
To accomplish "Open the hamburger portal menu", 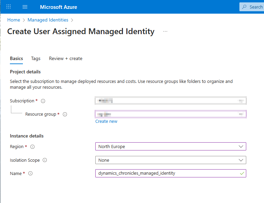I will coord(25,7).
